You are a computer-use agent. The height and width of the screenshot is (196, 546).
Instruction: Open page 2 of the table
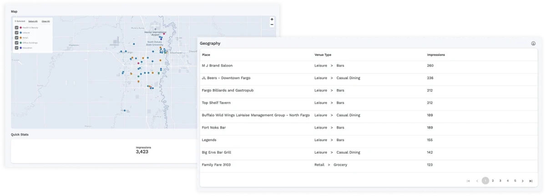click(493, 181)
